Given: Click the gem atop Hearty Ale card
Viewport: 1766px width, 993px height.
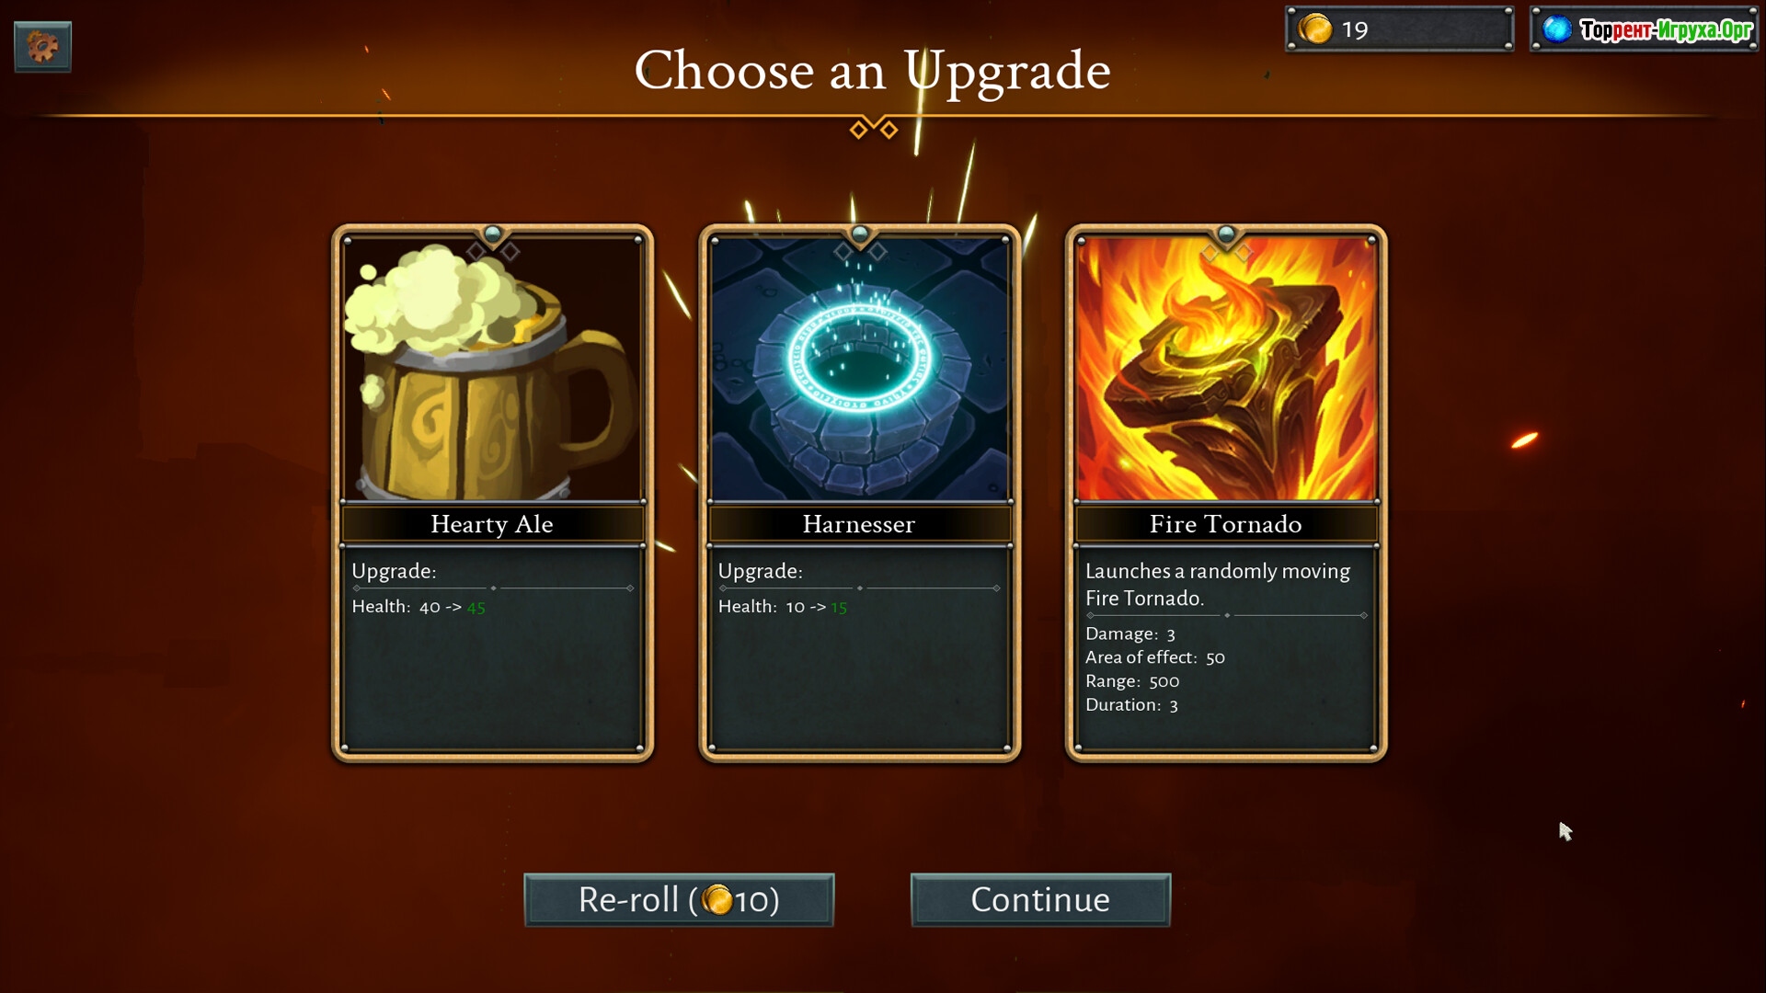Looking at the screenshot, I should coord(493,234).
